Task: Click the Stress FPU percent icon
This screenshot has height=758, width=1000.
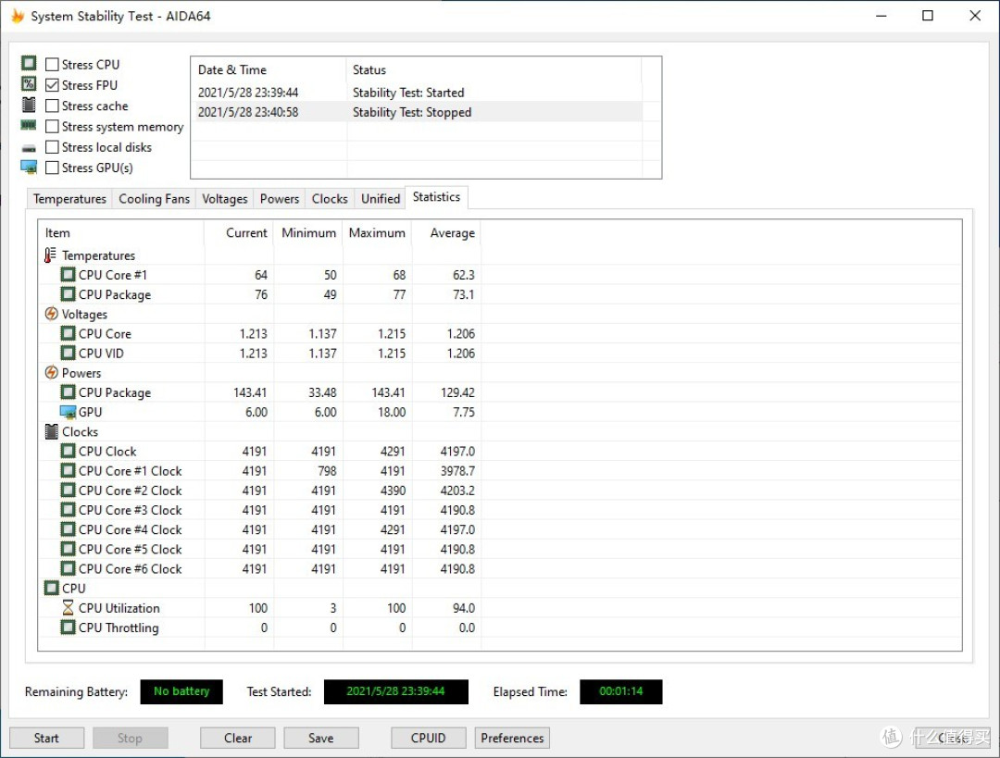Action: (x=29, y=83)
